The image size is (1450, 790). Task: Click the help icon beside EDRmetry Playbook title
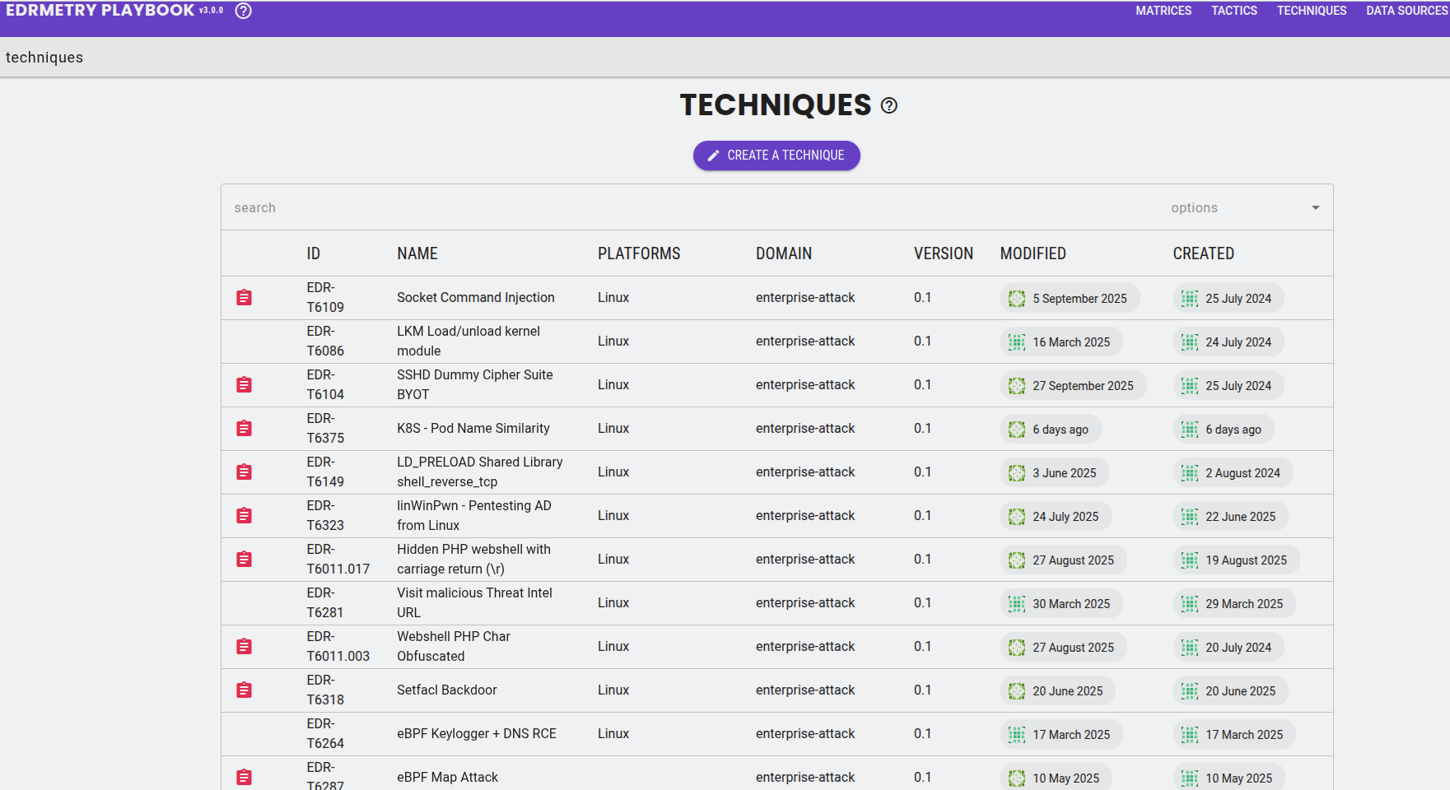[243, 11]
